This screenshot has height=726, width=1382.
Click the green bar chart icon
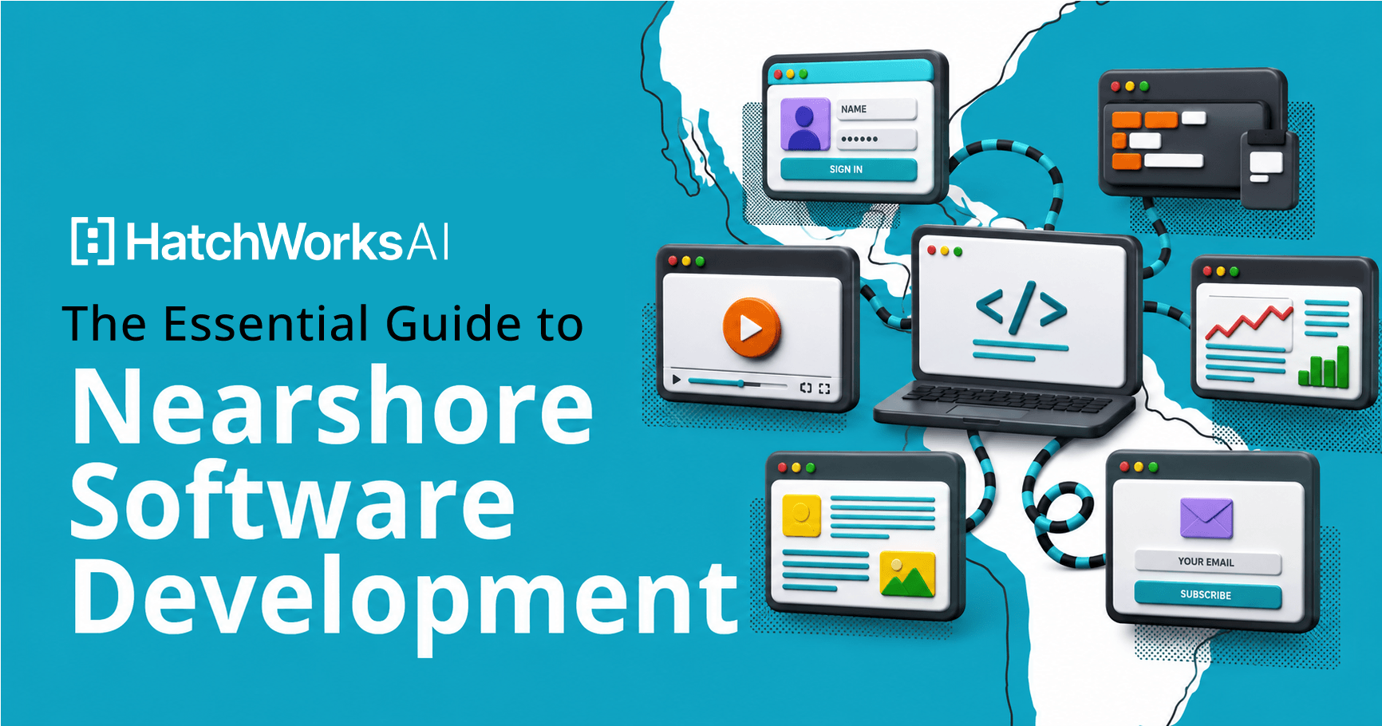point(1324,368)
